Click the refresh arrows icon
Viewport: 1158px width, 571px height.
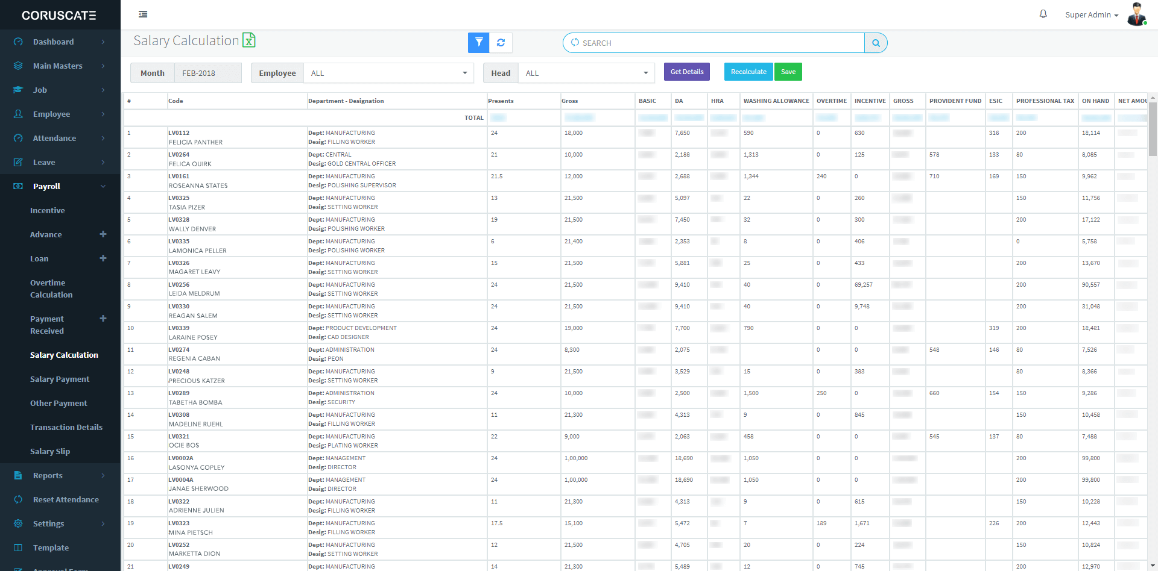click(x=501, y=43)
